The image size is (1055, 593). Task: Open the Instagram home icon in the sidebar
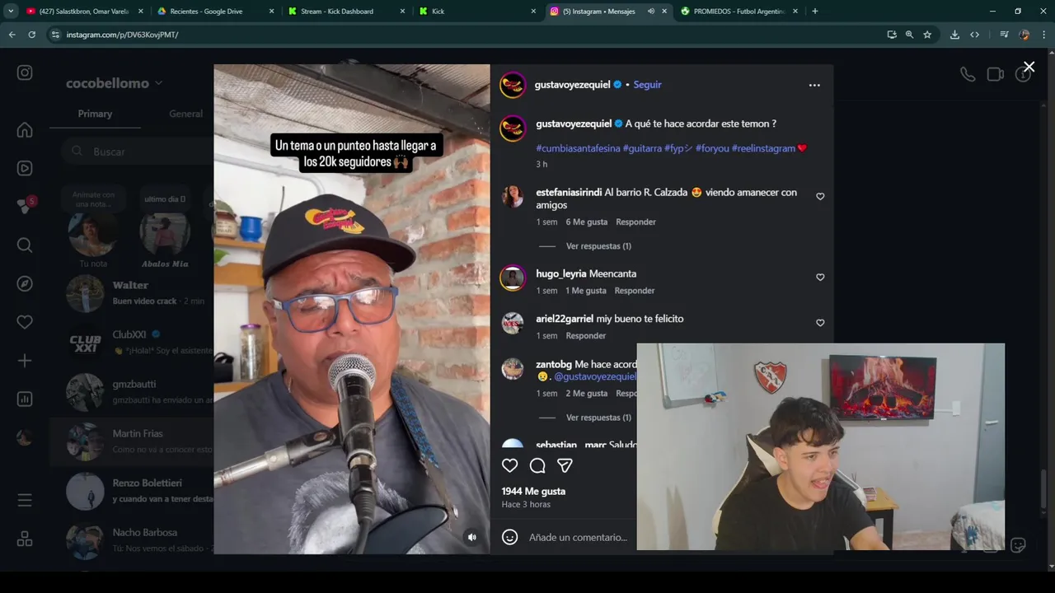click(x=25, y=130)
